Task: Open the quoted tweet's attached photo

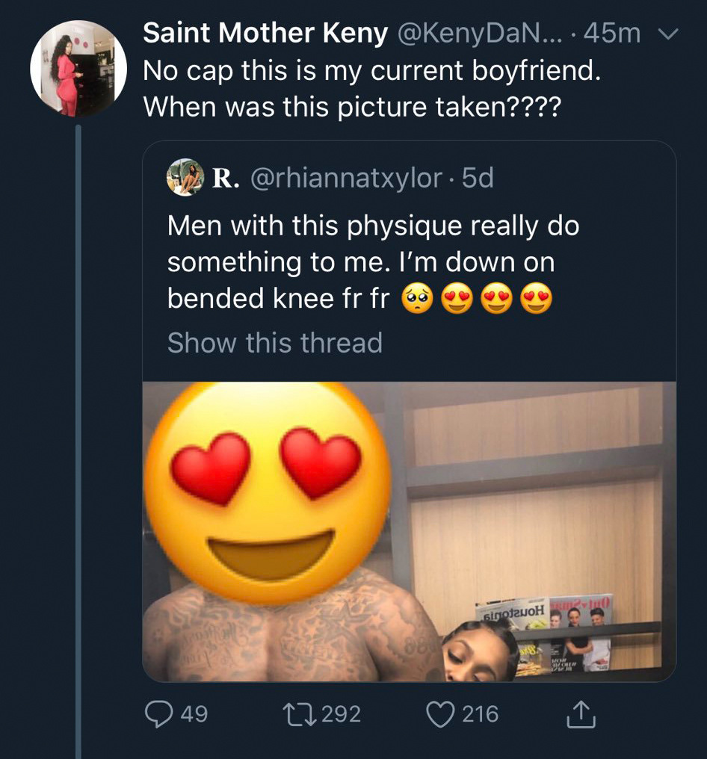Action: click(409, 531)
